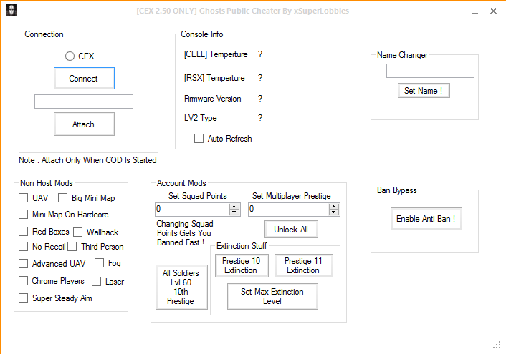The image size is (506, 354).
Task: Check the Red Boxes option
Action: (23, 231)
